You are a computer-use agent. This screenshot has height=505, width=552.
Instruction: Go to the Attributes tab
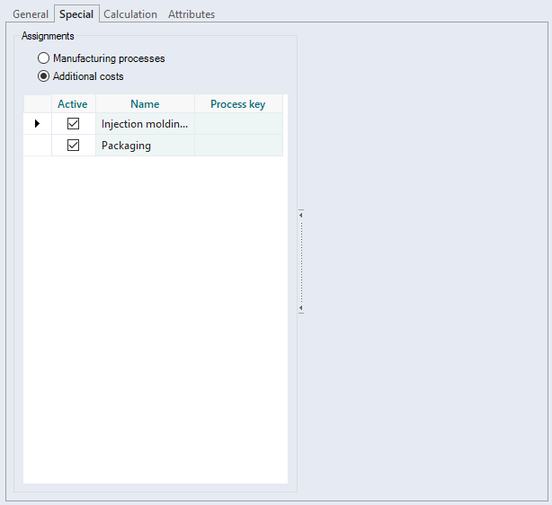pyautogui.click(x=191, y=14)
